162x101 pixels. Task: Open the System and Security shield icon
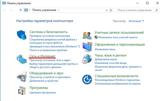[22, 35]
